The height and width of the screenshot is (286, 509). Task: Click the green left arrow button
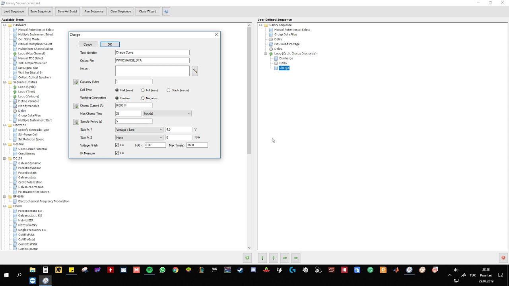point(285,258)
